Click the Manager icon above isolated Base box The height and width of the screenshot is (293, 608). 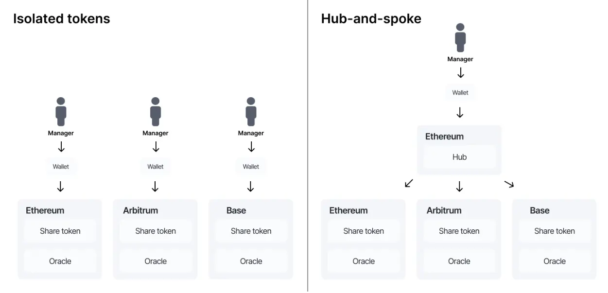click(x=251, y=112)
